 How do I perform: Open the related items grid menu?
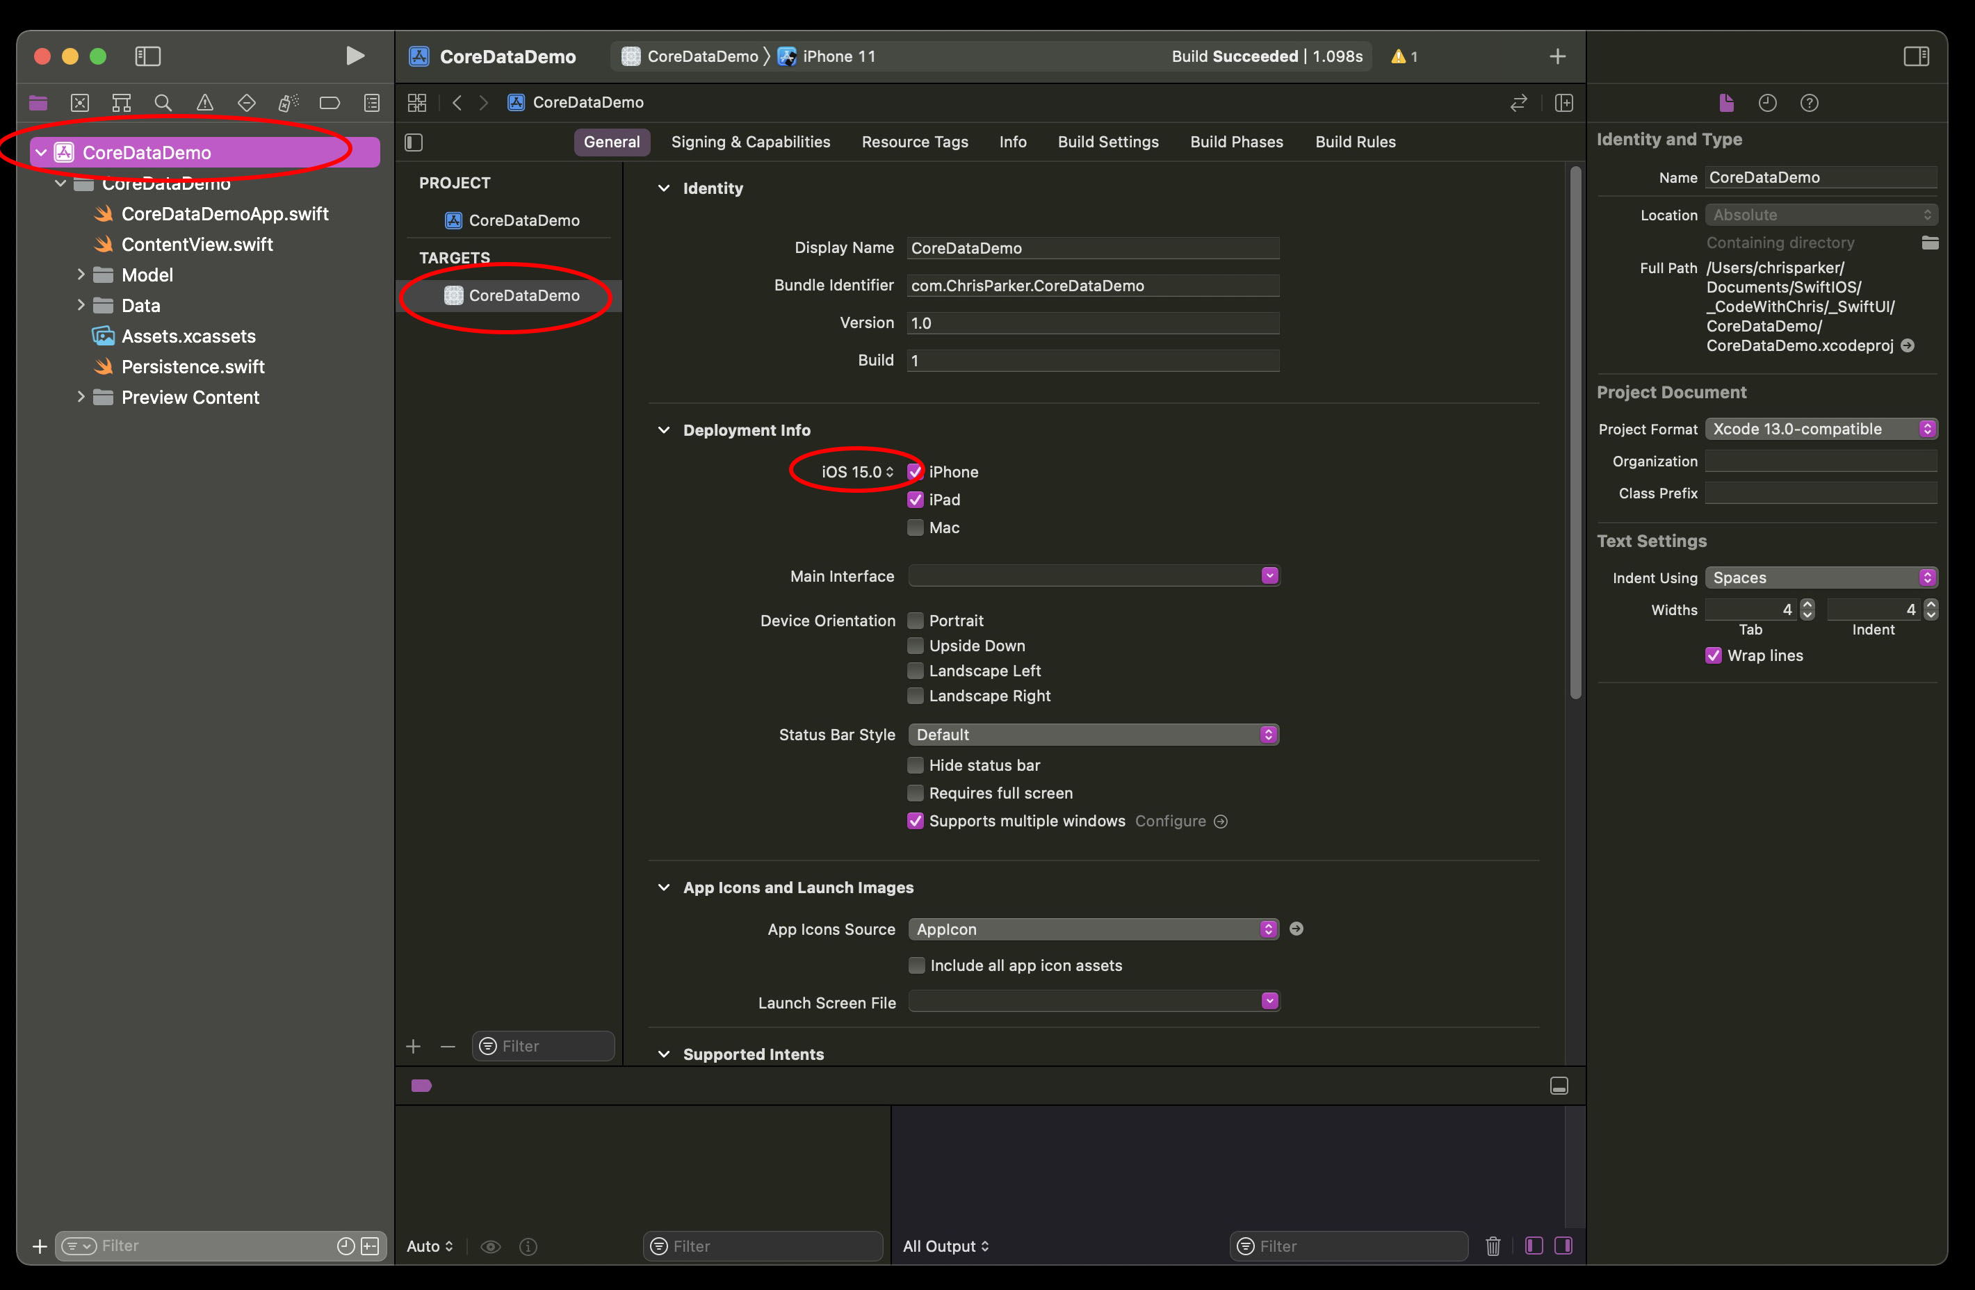coord(416,102)
